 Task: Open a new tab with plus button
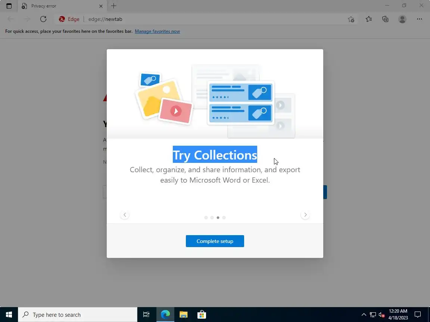tap(114, 6)
